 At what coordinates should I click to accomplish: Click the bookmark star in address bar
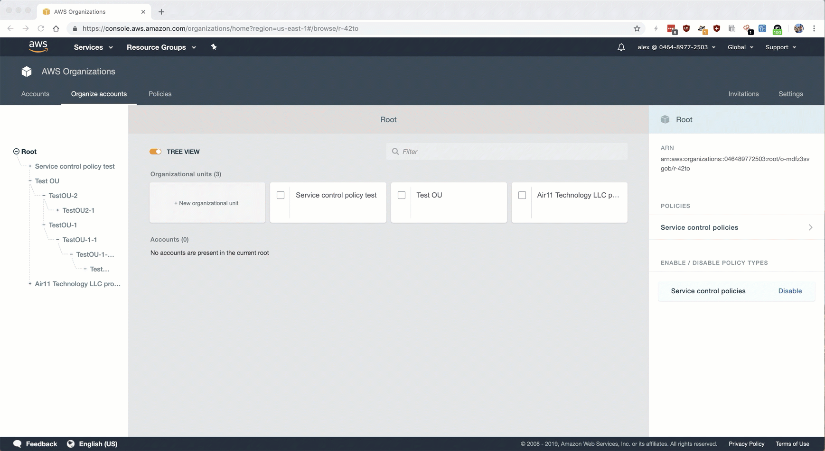coord(637,28)
